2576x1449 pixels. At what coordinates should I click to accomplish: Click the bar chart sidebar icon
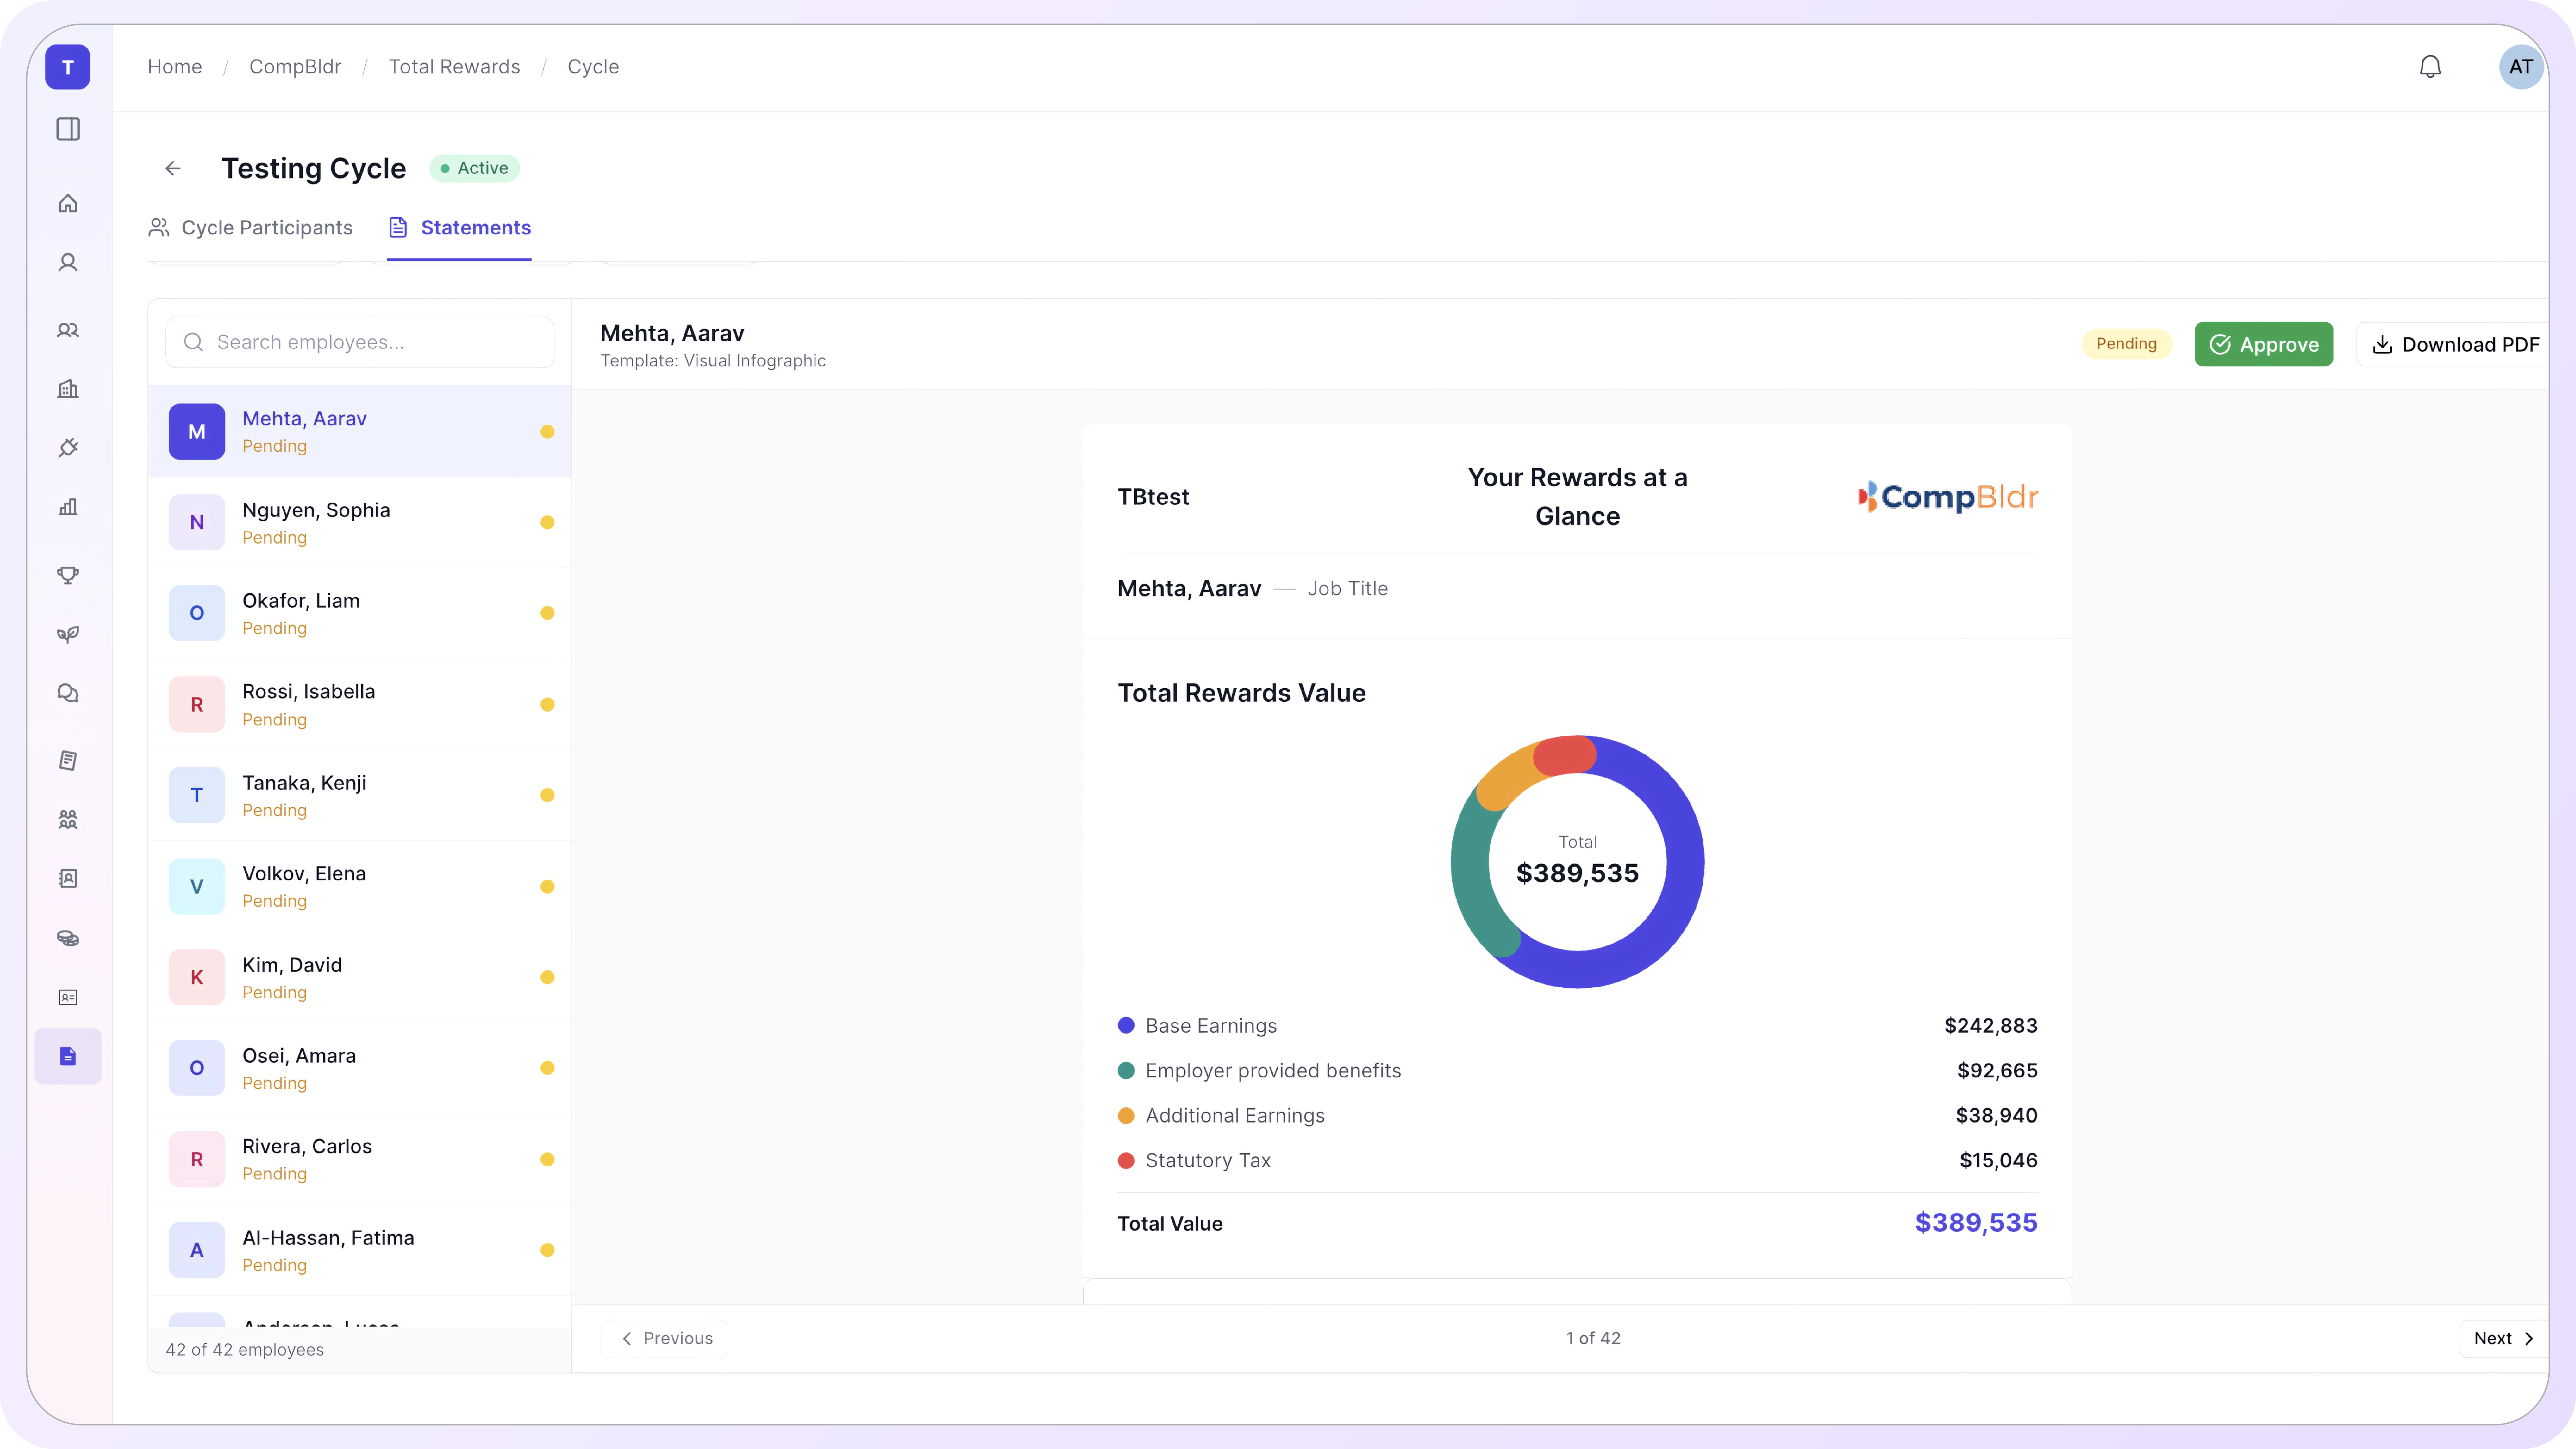68,507
